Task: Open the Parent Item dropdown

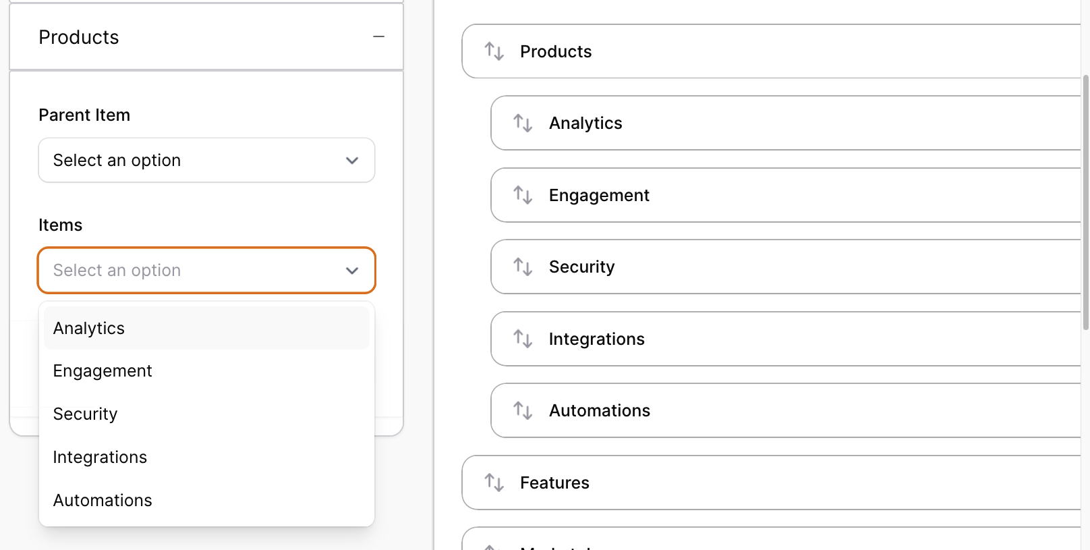Action: (x=206, y=160)
